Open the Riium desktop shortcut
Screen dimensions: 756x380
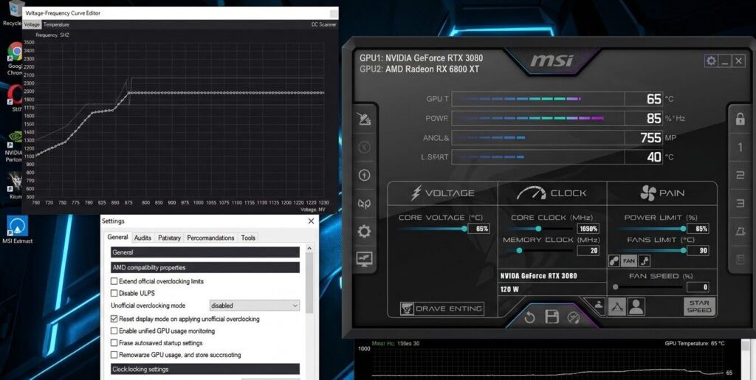[x=16, y=185]
